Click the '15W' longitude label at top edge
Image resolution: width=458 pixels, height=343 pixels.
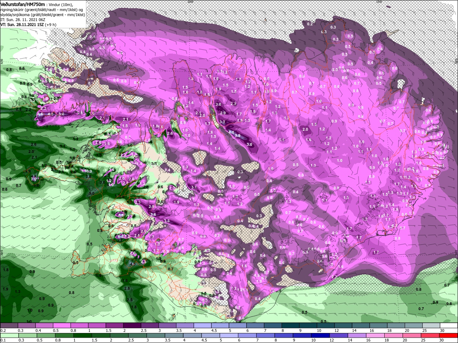click(379, 1)
